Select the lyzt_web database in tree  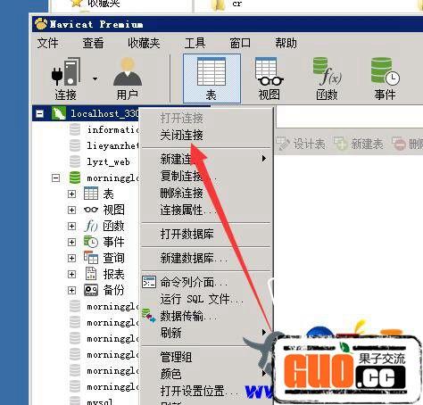108,162
